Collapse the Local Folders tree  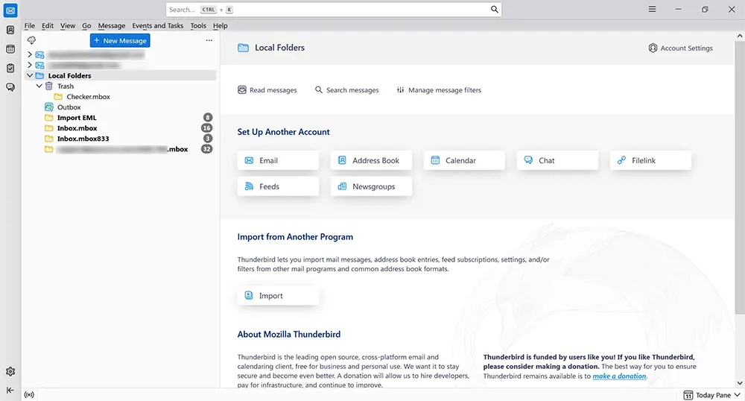[30, 75]
